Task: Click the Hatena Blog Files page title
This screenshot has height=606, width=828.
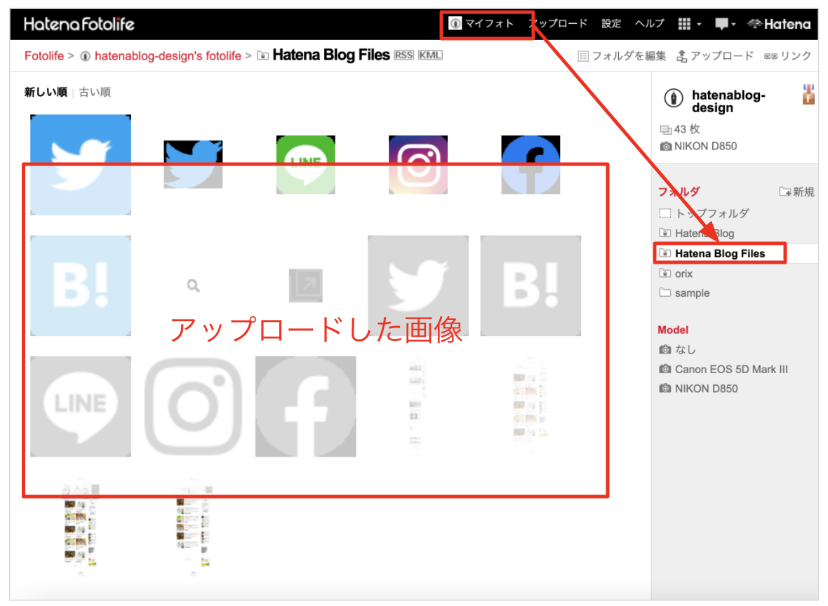Action: 331,55
